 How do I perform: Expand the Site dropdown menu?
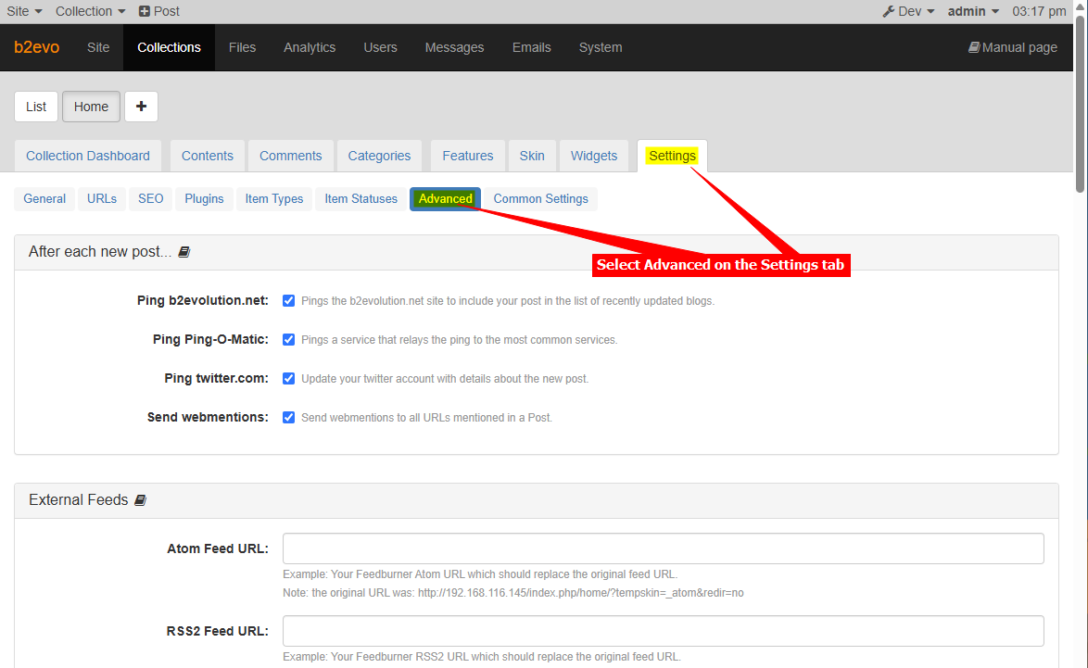pyautogui.click(x=24, y=11)
